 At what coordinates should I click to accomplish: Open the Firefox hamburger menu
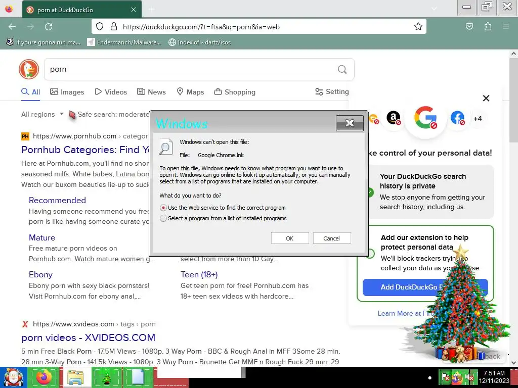click(x=506, y=26)
